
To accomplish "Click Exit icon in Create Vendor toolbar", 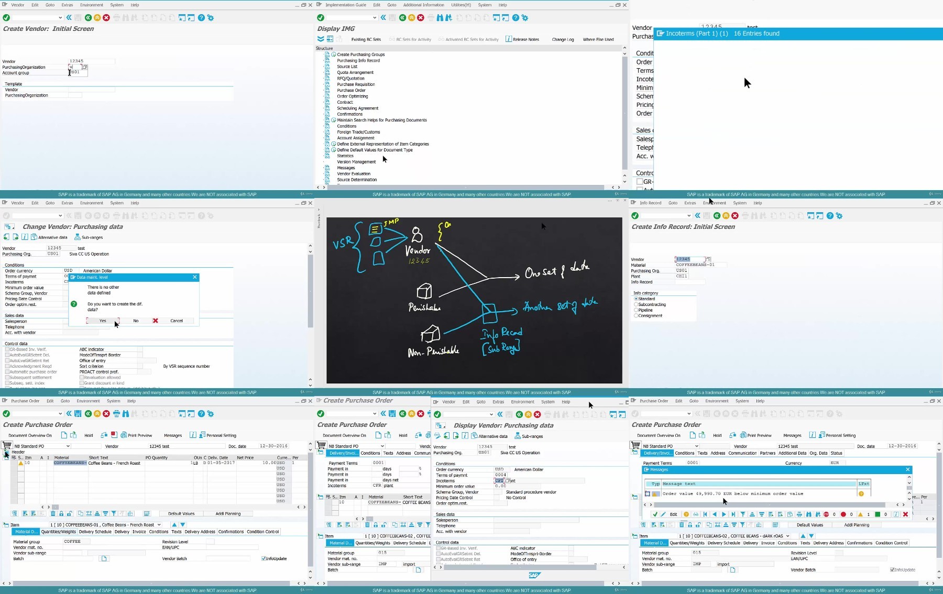I will [97, 18].
